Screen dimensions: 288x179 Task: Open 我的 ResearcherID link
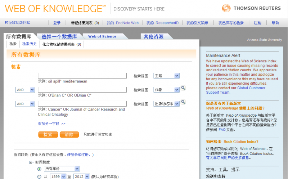tap(163, 23)
